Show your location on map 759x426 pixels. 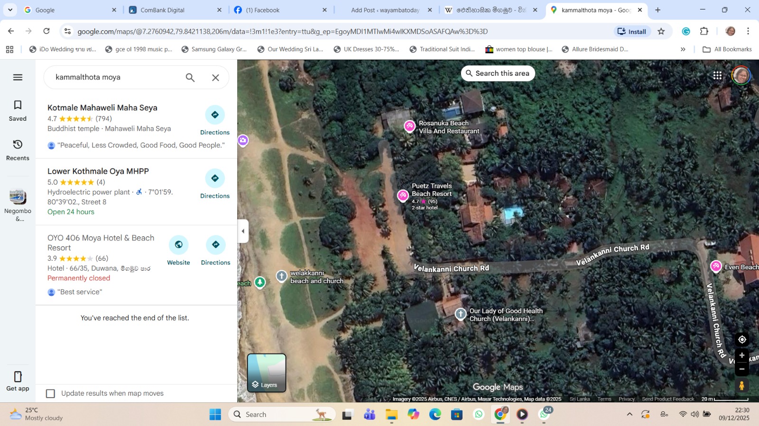coord(742,339)
